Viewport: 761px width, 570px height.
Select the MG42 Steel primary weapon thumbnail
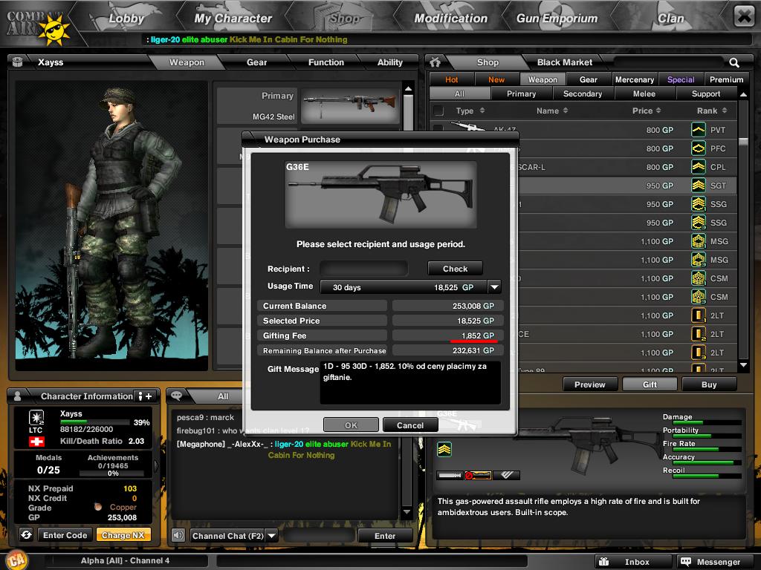(x=350, y=105)
